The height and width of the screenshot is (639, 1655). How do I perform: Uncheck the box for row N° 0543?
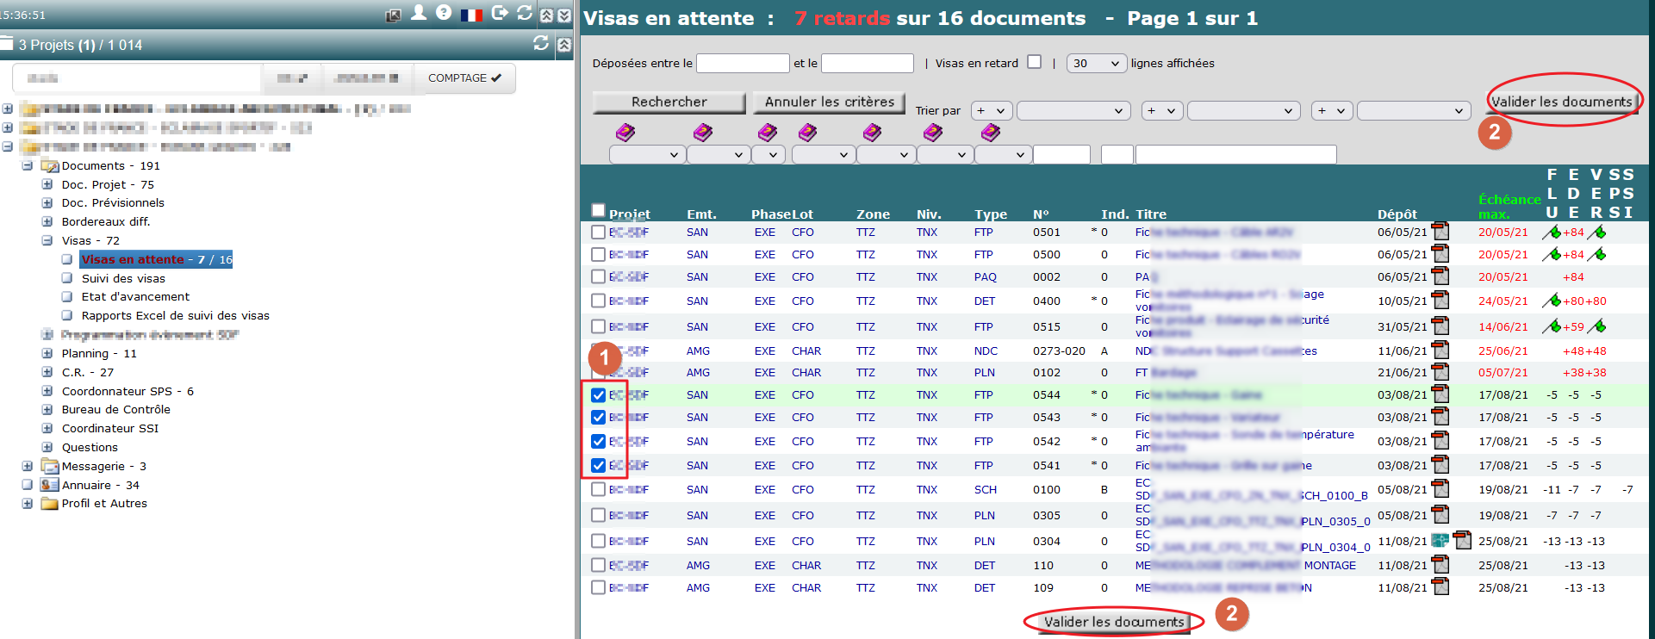pos(599,418)
